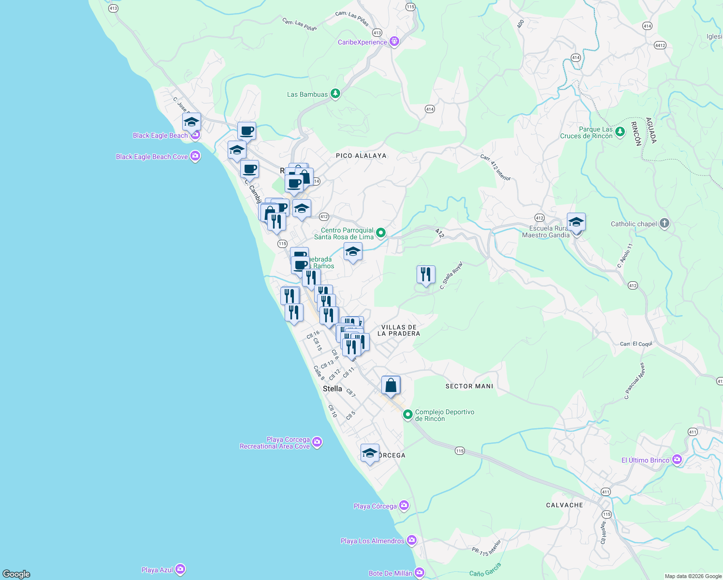Viewport: 723px width, 580px height.
Task: Open the Complejo Deportivo de Rincón green marker
Action: point(407,415)
